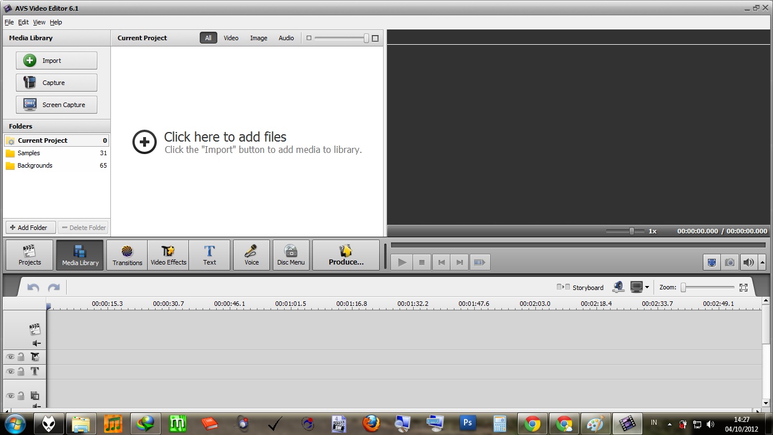Viewport: 773px width, 435px height.
Task: Lock the text track with the padlock
Action: pyautogui.click(x=22, y=372)
